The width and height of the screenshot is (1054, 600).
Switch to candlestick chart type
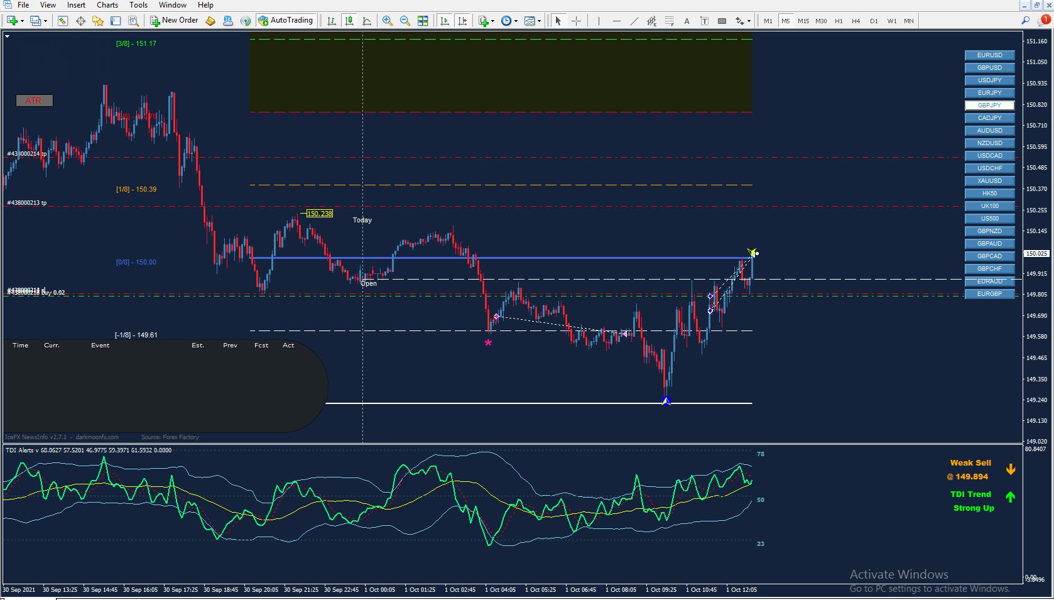click(349, 21)
